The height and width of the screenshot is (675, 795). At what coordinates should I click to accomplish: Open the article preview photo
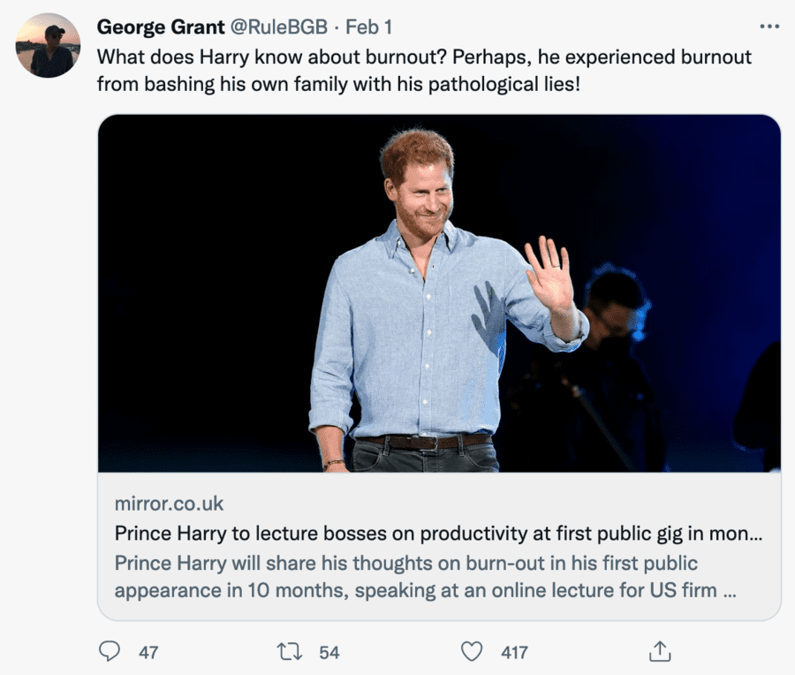click(x=439, y=292)
